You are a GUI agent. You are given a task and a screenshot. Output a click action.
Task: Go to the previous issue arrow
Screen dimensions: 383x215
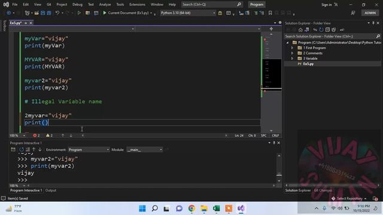(63, 136)
